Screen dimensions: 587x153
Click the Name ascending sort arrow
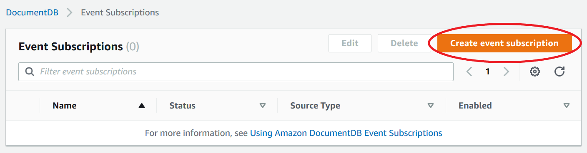[x=142, y=106]
